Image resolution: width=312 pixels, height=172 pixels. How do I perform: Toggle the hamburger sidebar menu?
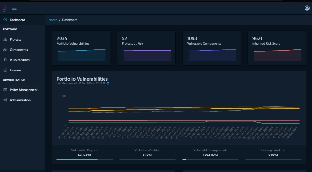(x=14, y=8)
